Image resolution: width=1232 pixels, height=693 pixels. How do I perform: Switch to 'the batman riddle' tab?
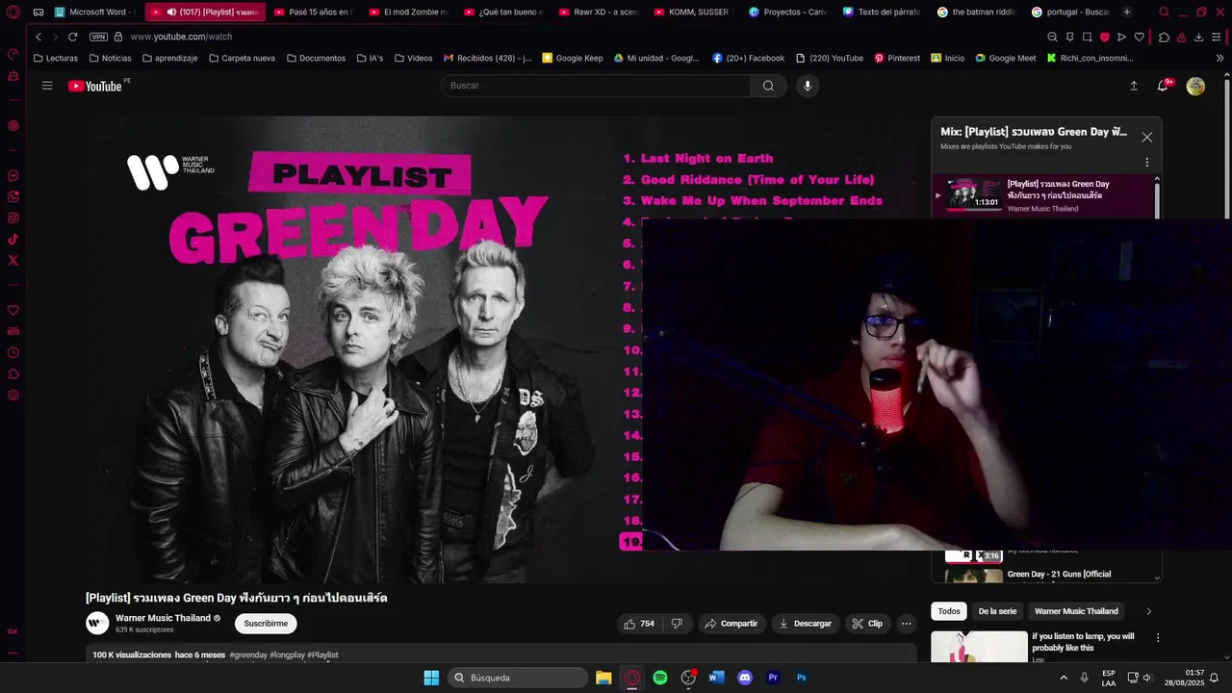click(x=975, y=13)
